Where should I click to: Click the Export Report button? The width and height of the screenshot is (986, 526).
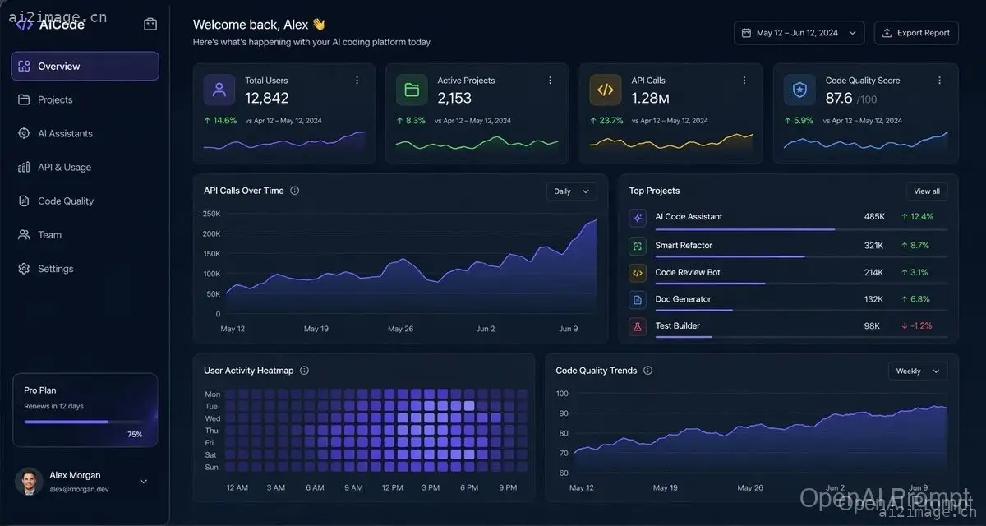(916, 33)
